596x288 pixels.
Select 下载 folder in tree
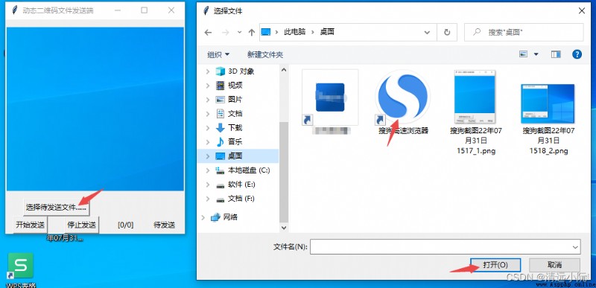click(x=229, y=128)
